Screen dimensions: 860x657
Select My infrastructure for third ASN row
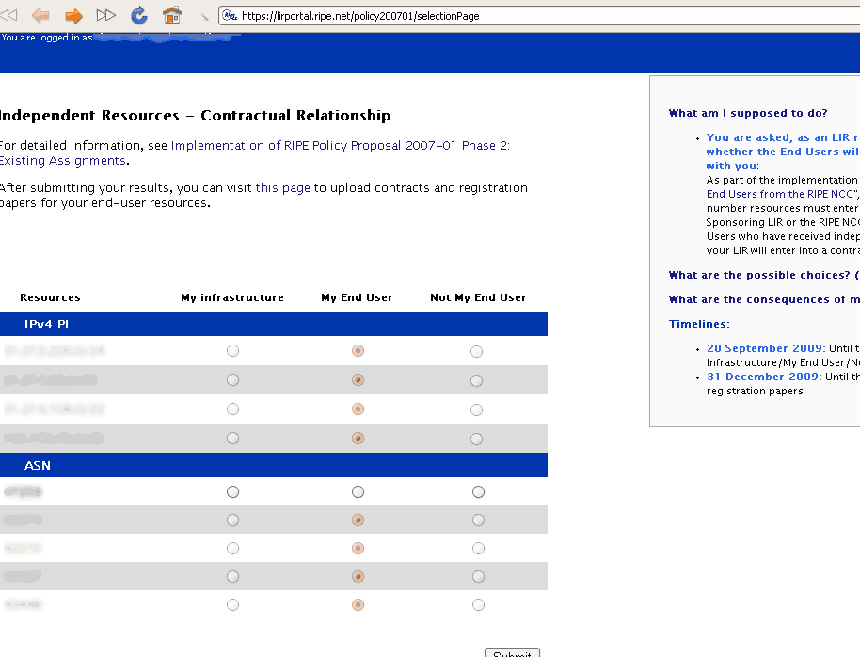(233, 549)
